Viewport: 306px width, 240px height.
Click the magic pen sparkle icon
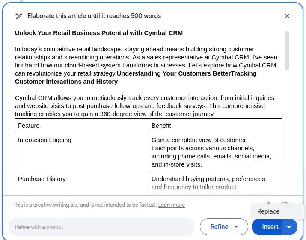click(19, 16)
